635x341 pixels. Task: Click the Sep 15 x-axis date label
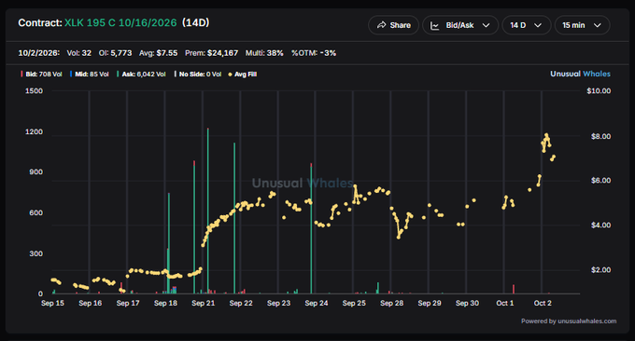click(x=52, y=303)
